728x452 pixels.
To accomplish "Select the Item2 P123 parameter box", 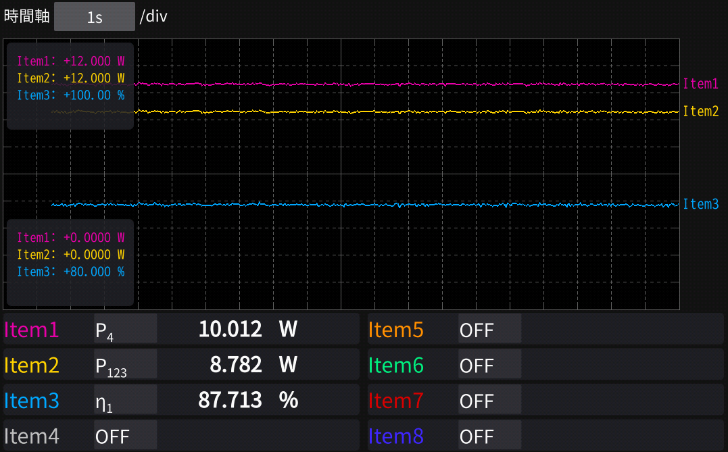I will pyautogui.click(x=126, y=365).
